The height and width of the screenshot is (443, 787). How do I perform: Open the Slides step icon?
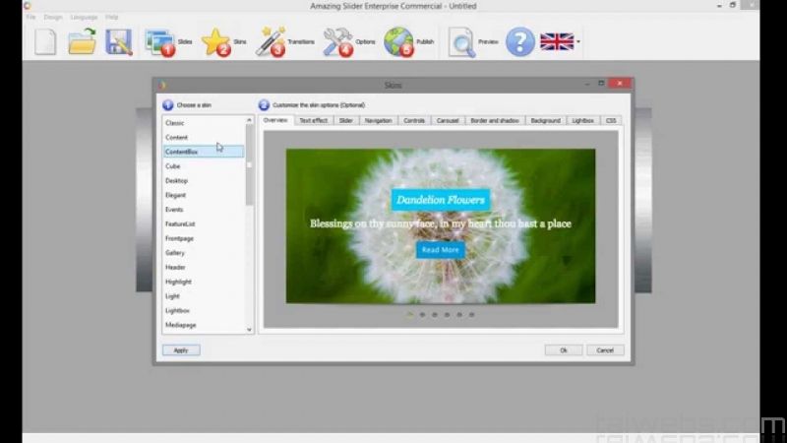[x=160, y=41]
